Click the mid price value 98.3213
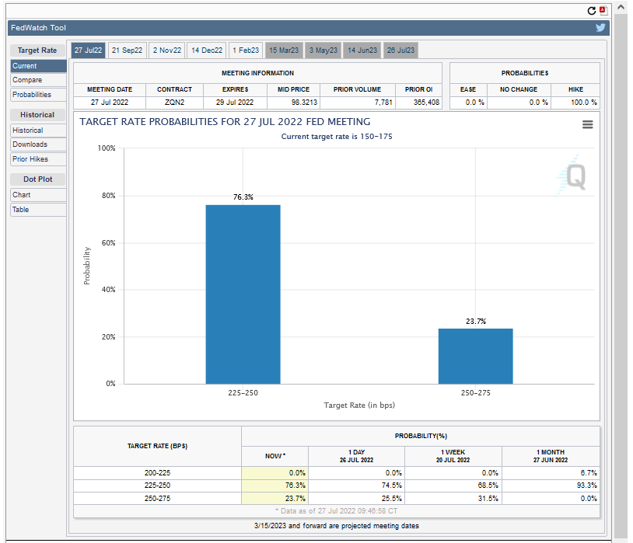 304,103
